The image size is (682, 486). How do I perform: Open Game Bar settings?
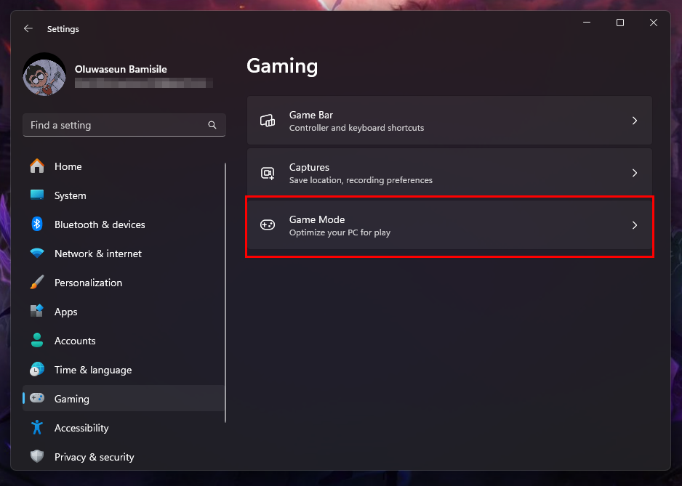pyautogui.click(x=449, y=121)
